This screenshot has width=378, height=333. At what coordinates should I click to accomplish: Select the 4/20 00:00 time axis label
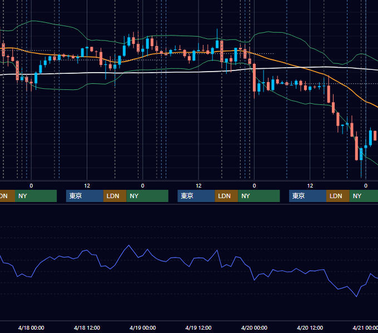point(254,327)
